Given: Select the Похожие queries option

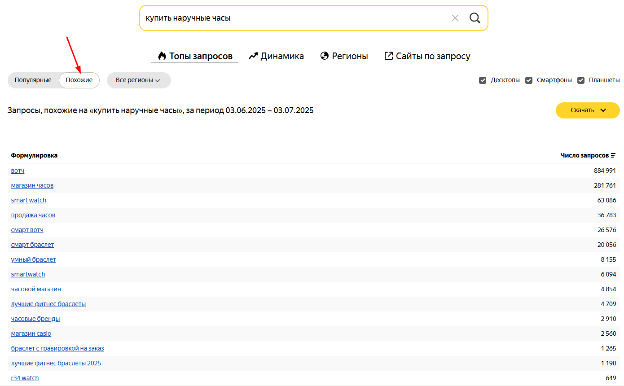Looking at the screenshot, I should 79,80.
